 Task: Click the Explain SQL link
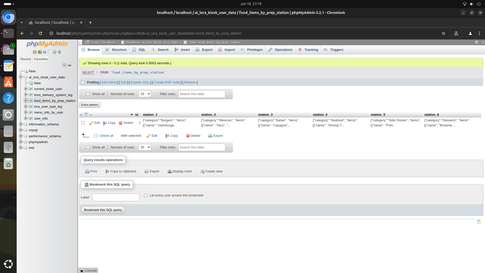[x=140, y=82]
